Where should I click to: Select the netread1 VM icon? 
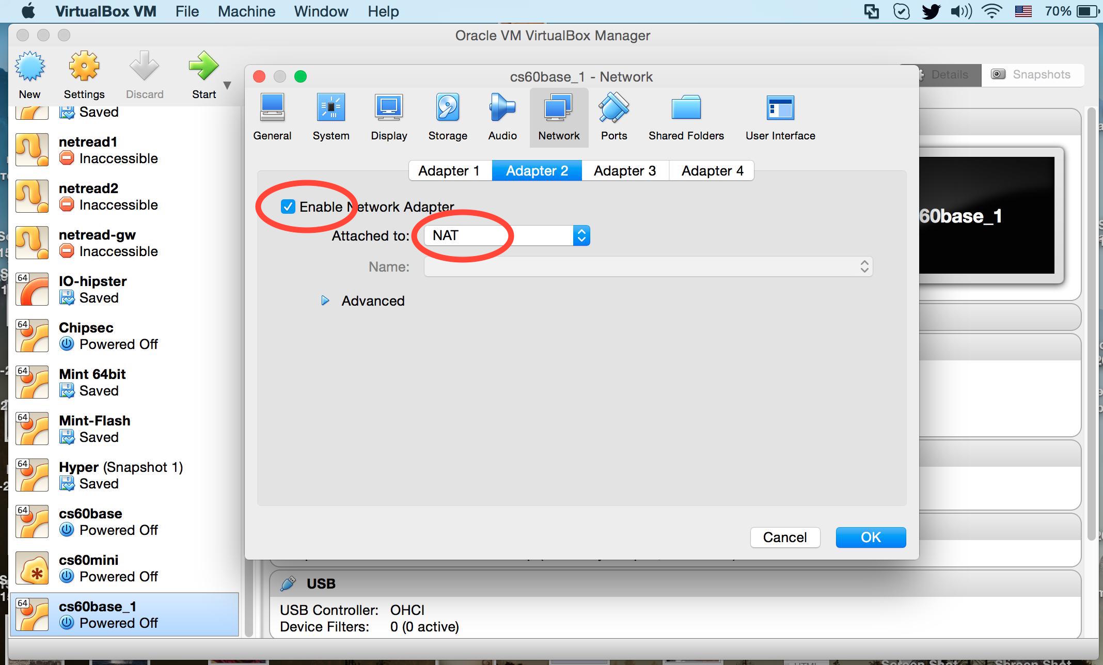point(32,150)
